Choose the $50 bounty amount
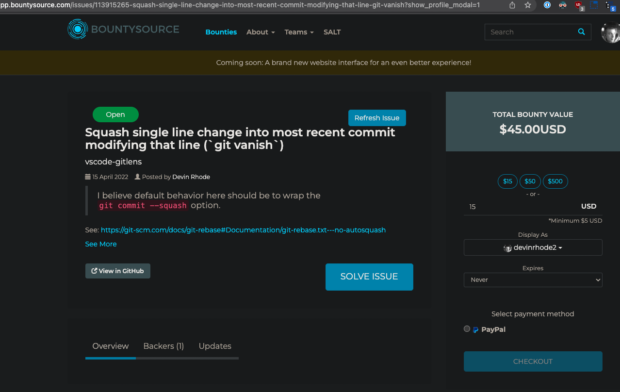This screenshot has height=392, width=620. click(530, 181)
